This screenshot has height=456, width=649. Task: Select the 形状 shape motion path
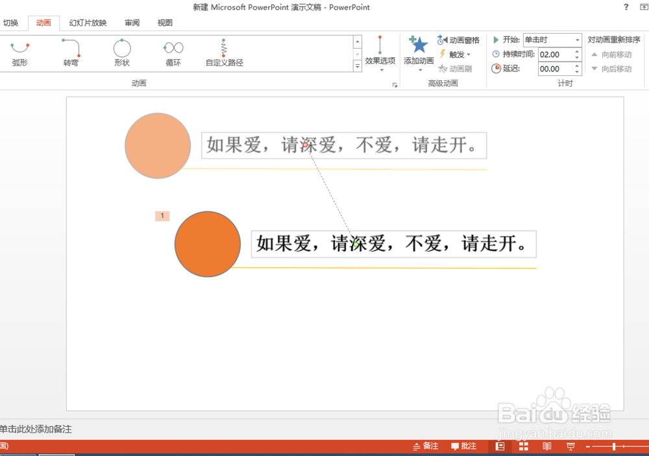click(x=122, y=54)
